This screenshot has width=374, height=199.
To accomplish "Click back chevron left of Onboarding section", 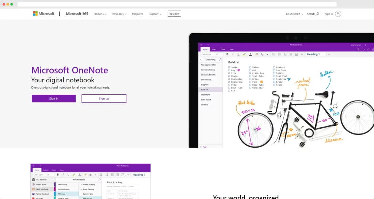I will tap(201, 59).
